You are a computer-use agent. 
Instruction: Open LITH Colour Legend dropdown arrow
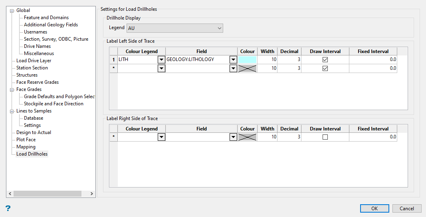pos(161,59)
